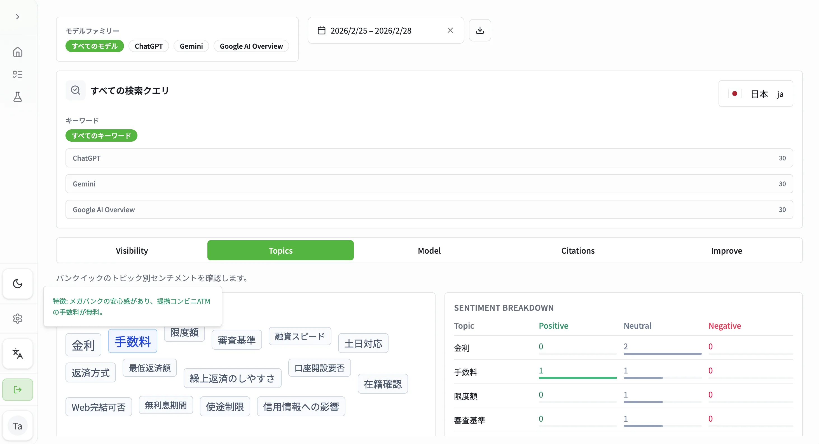
Task: Toggle dark mode moon icon
Action: 17,283
